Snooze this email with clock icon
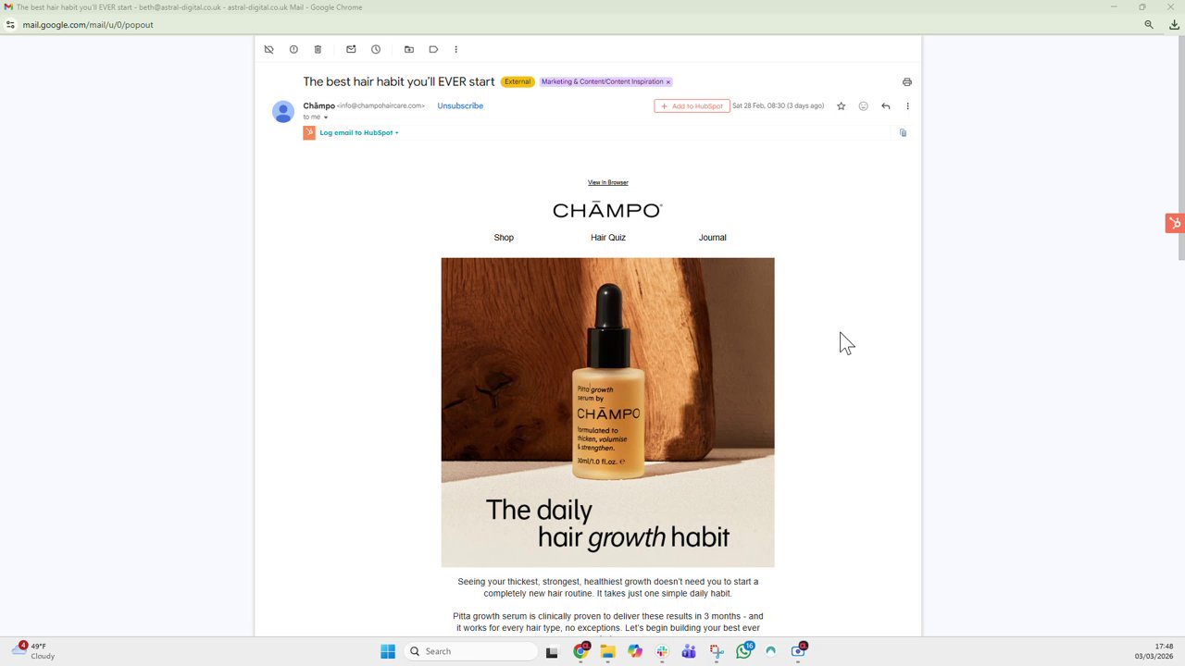This screenshot has height=666, width=1185. pos(376,49)
